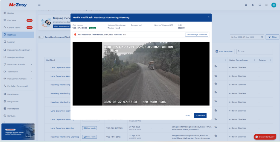This screenshot has height=142, width=280.
Task: Open the IO user avatar menu
Action: coord(273,5)
